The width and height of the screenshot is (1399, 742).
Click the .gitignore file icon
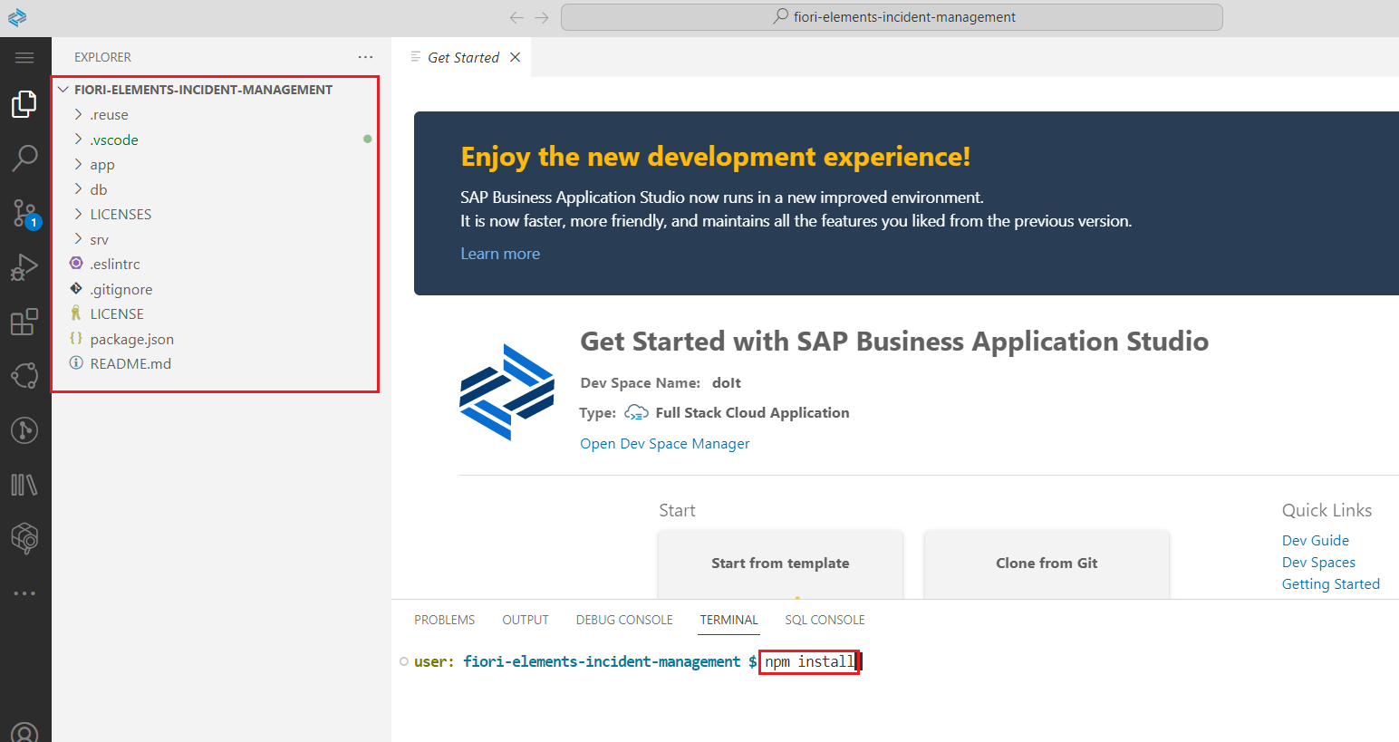[x=76, y=289]
